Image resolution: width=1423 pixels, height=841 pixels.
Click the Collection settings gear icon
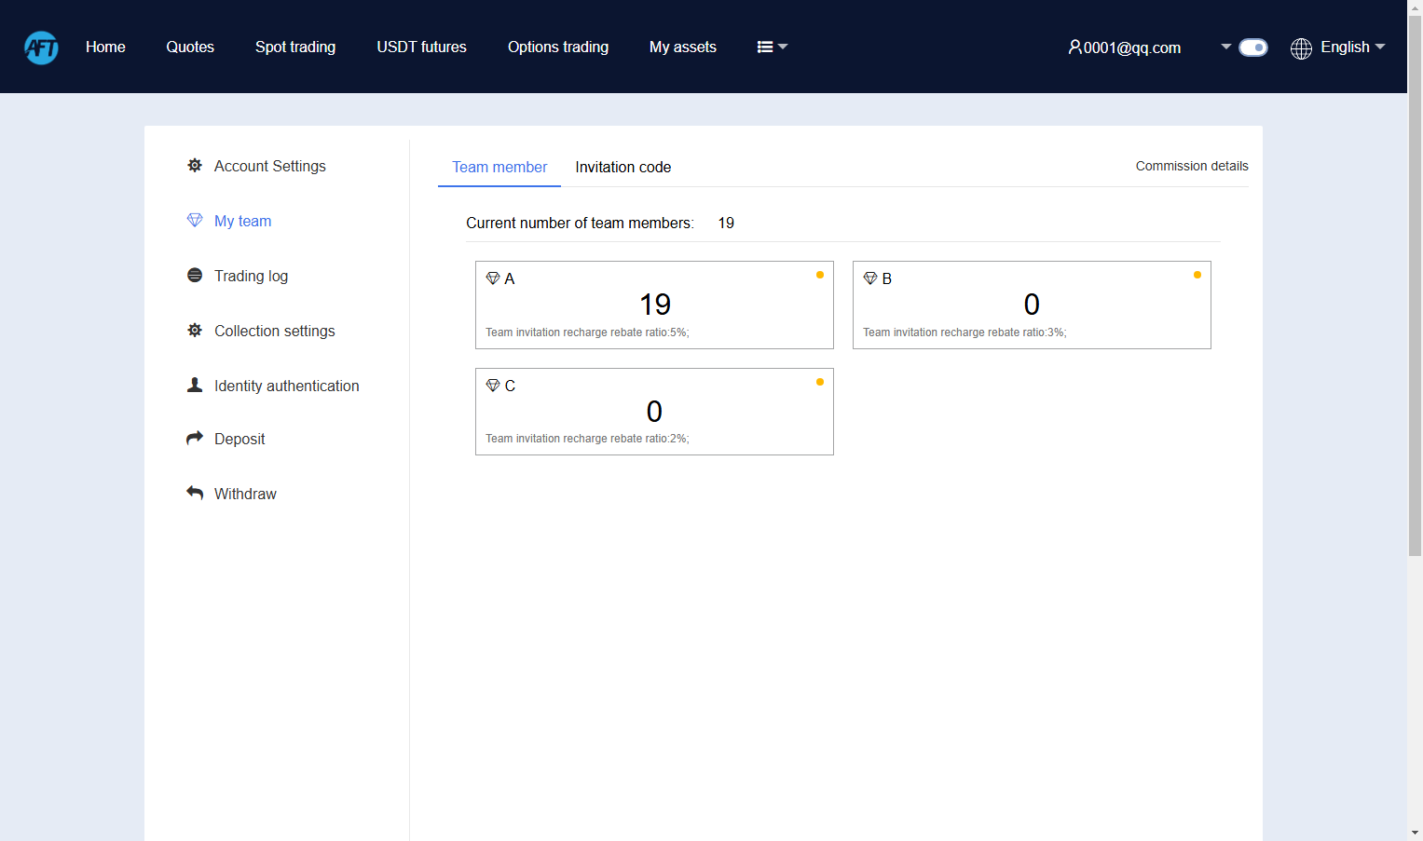pyautogui.click(x=195, y=330)
